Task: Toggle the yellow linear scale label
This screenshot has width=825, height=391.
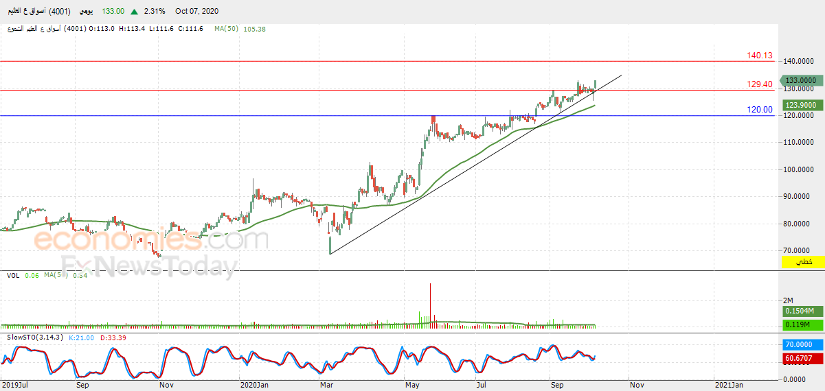Action: 804,262
